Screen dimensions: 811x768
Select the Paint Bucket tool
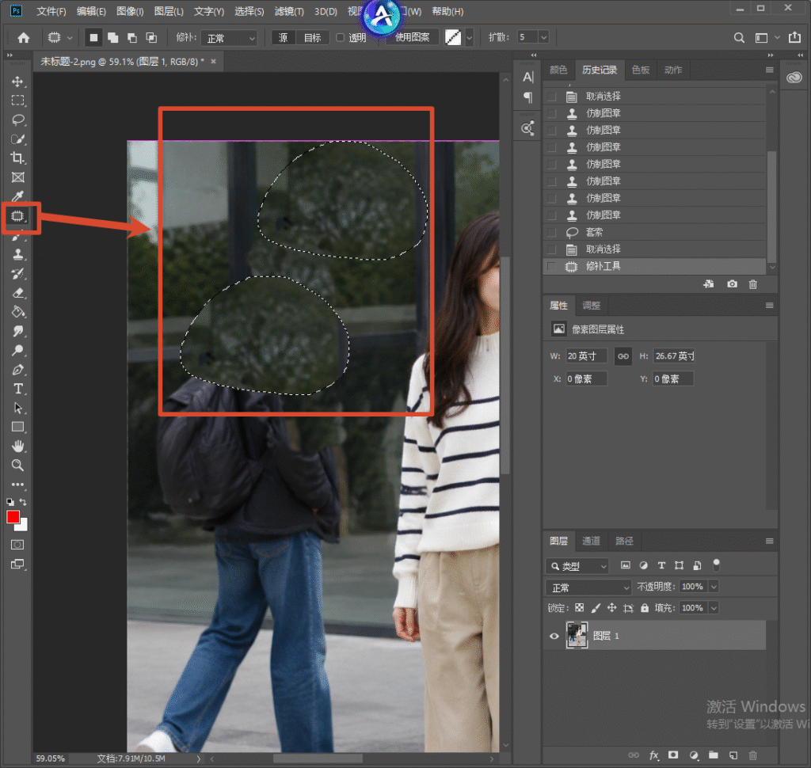17,312
